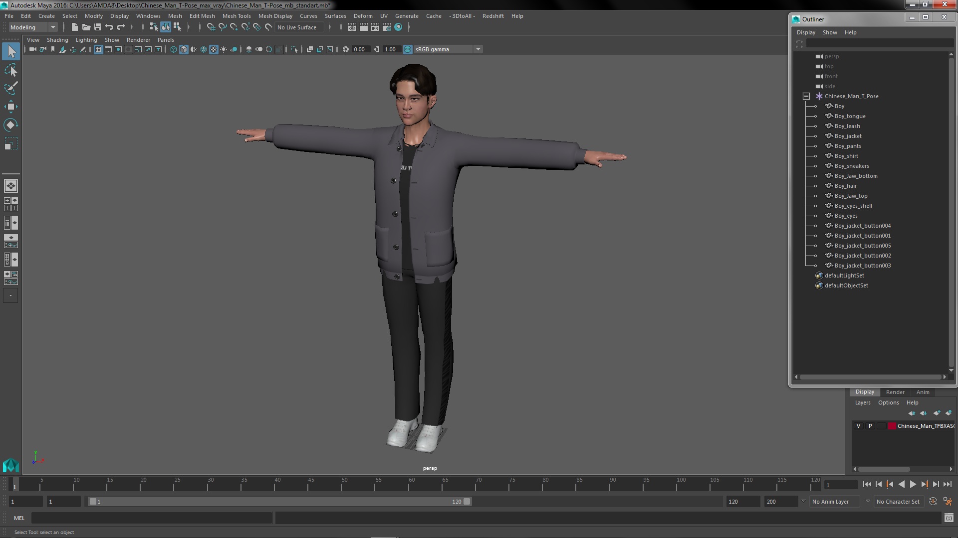Toggle use all lights in viewport
This screenshot has width=958, height=538.
click(224, 49)
